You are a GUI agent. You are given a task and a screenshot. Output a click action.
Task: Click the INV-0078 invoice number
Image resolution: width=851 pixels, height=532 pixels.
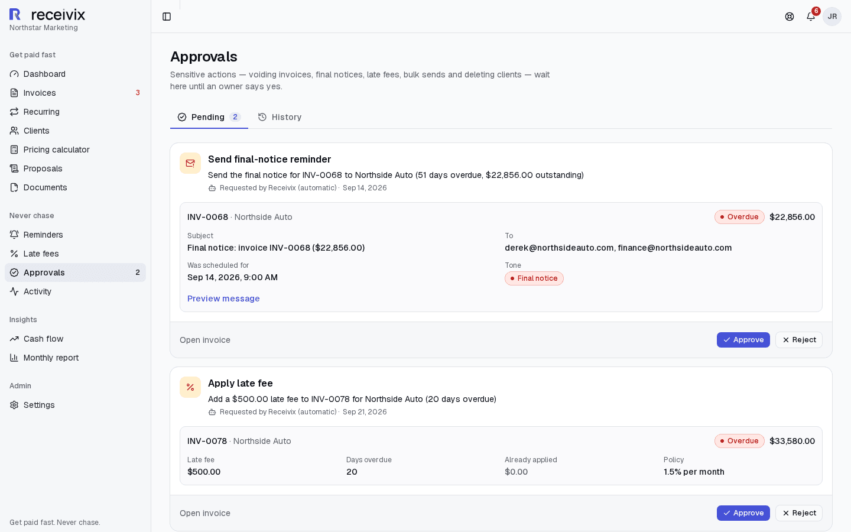tap(207, 441)
